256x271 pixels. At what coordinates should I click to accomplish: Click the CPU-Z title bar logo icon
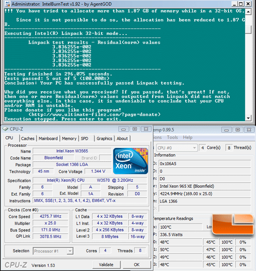(x=6, y=129)
